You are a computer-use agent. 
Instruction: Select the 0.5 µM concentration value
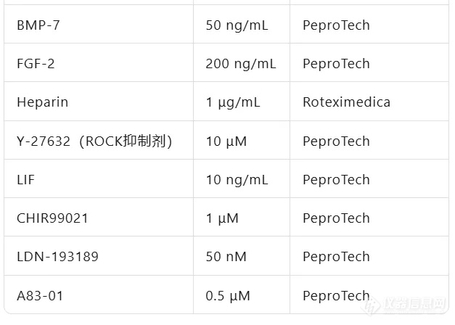[228, 295]
